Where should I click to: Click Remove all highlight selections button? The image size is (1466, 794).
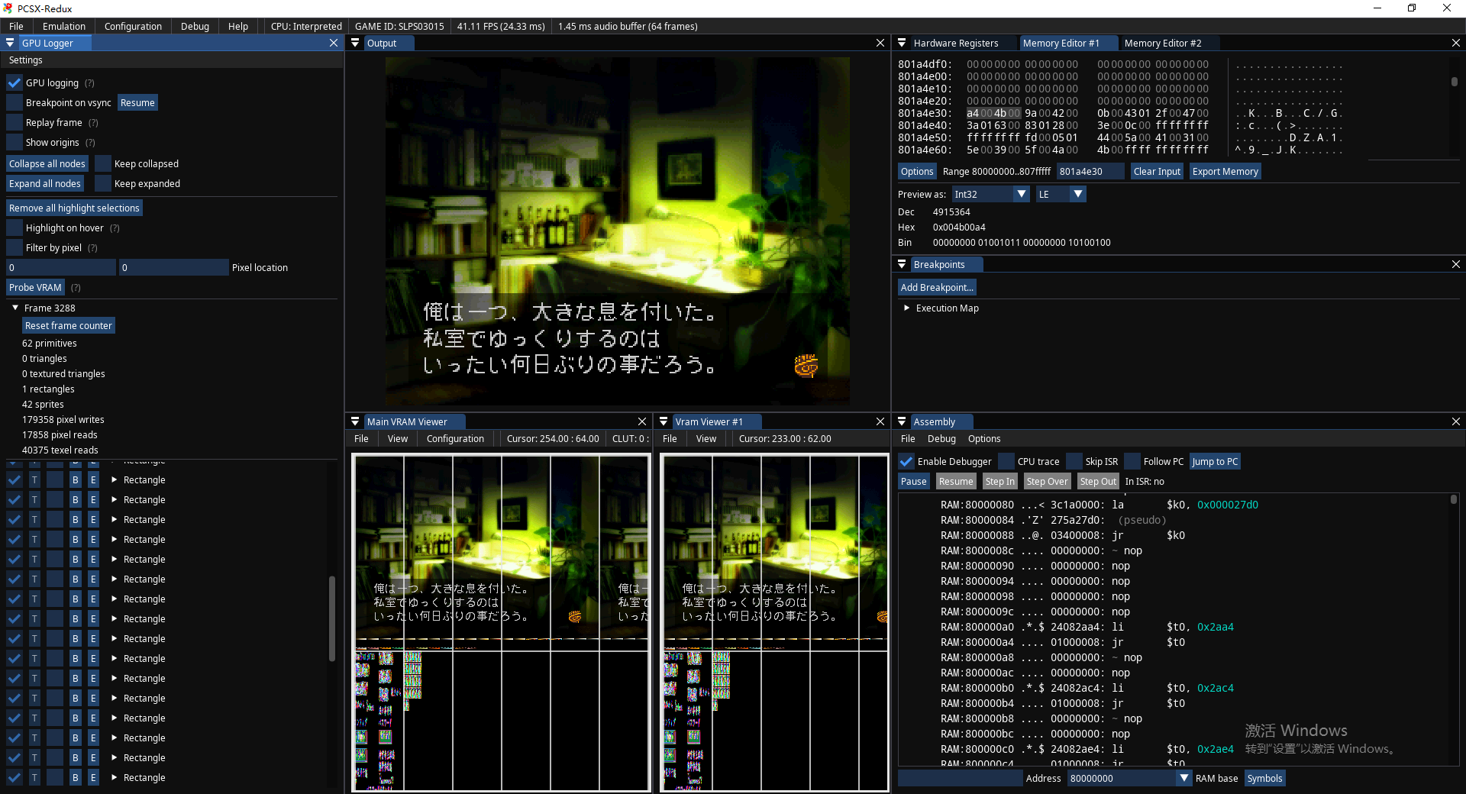(x=74, y=208)
